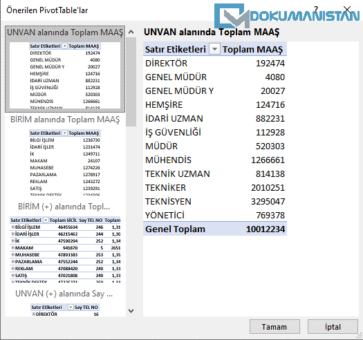
Task: Click the grand total value 10012234
Action: click(266, 229)
